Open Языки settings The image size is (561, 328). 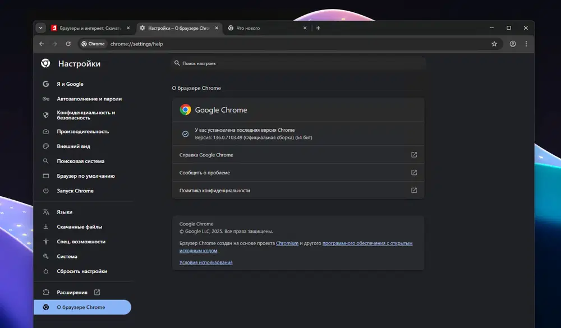pyautogui.click(x=65, y=212)
